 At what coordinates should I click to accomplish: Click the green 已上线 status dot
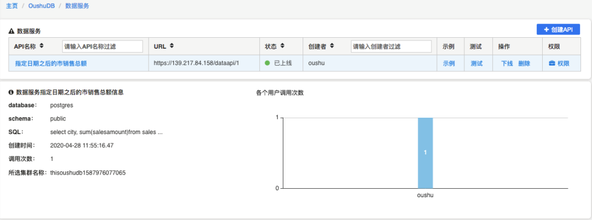click(267, 63)
